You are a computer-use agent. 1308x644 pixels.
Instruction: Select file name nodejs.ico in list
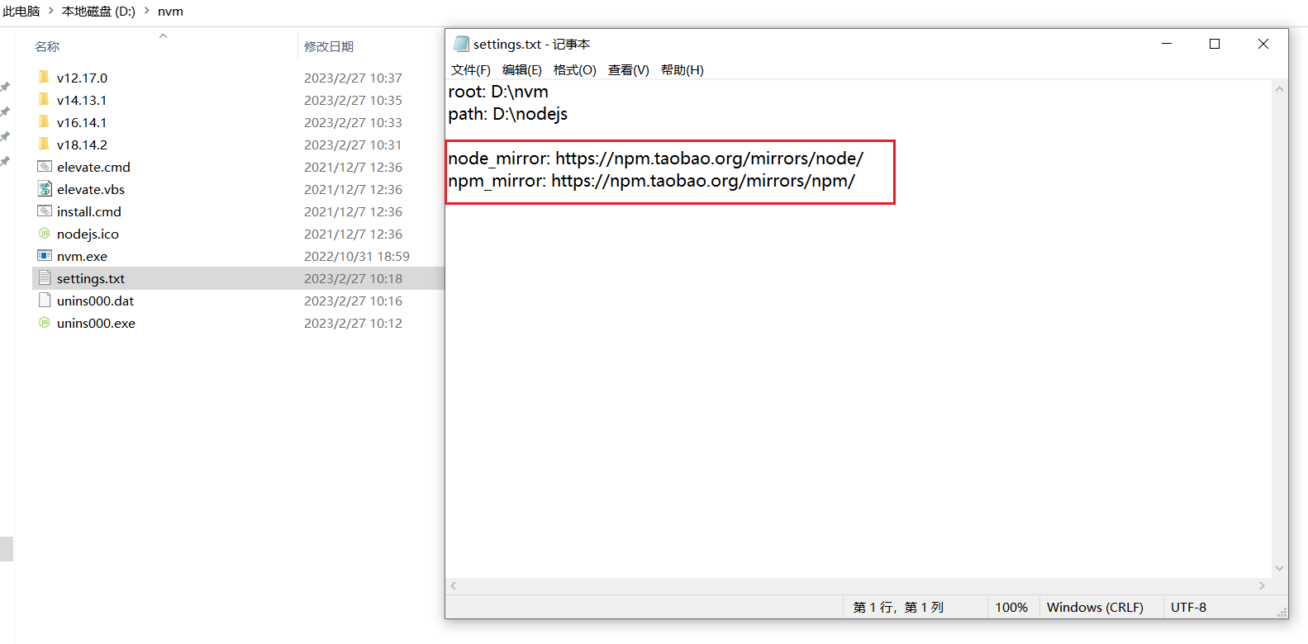point(88,234)
